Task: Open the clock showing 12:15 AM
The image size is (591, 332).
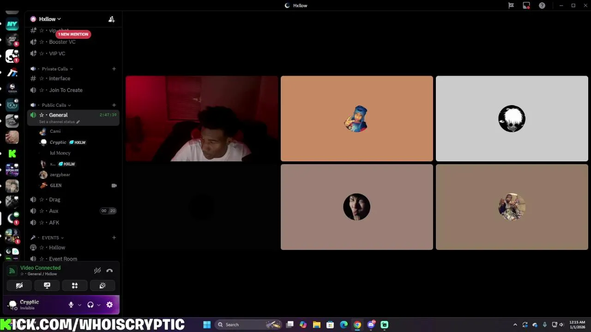Action: 577,325
